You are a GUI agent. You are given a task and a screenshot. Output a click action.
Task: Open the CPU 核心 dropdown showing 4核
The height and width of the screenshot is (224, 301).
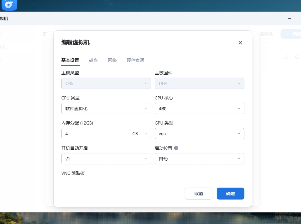pyautogui.click(x=199, y=109)
